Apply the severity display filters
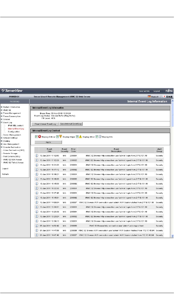 tap(48, 142)
